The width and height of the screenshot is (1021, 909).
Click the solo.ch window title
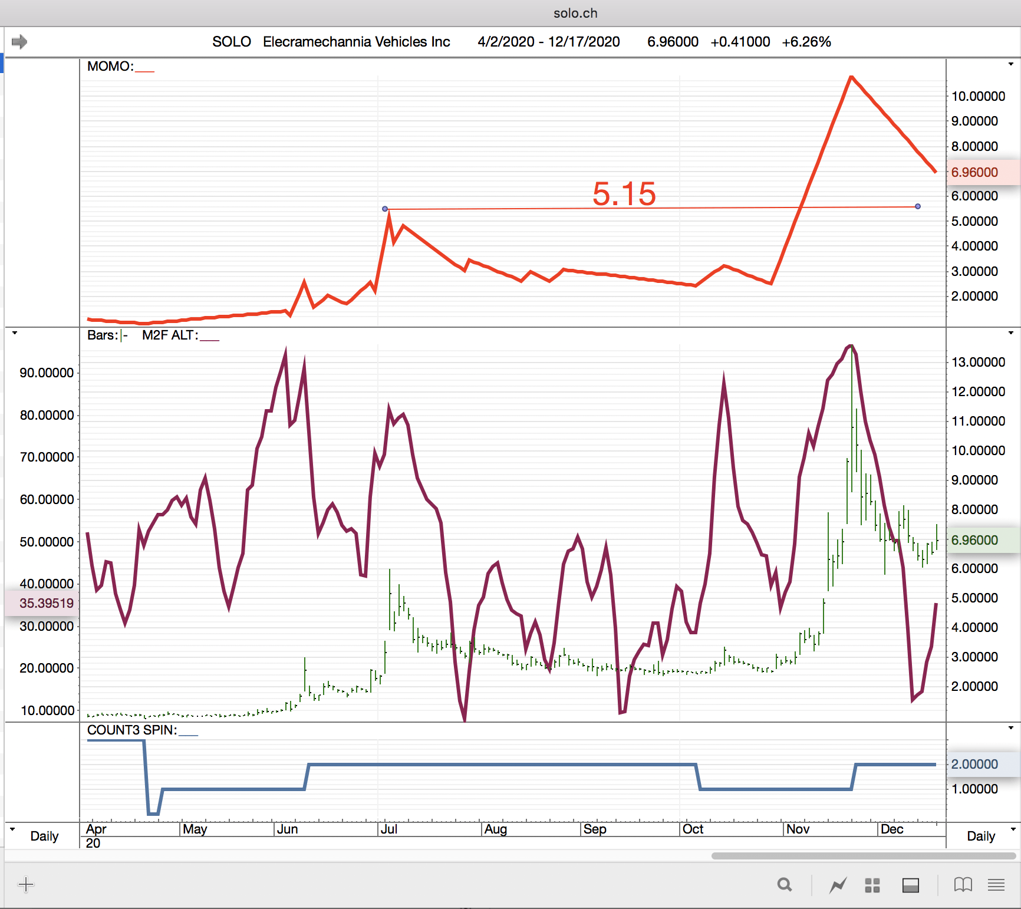[x=575, y=13]
